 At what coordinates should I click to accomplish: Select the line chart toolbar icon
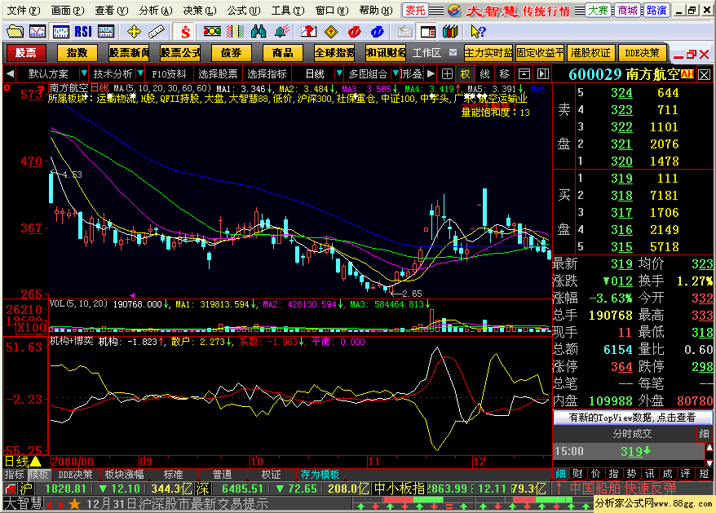click(x=38, y=32)
